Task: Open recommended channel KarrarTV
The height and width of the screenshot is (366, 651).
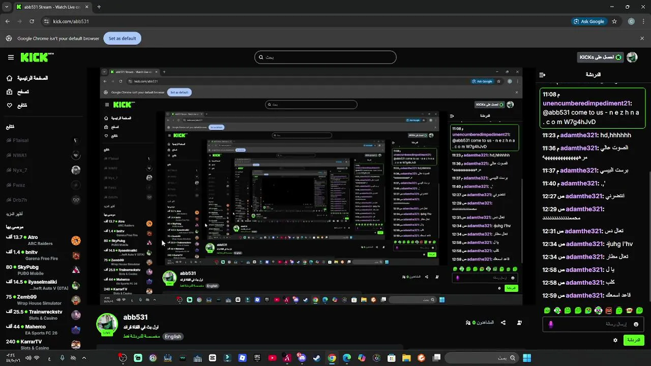Action: [43, 344]
